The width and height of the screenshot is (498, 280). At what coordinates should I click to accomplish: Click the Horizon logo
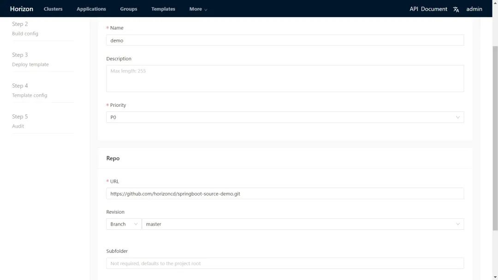(22, 9)
